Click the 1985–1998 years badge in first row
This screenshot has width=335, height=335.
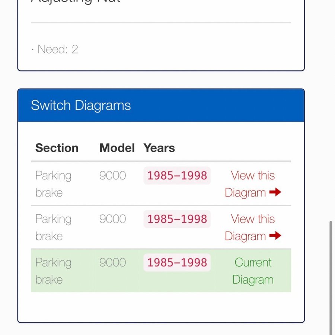click(x=177, y=176)
